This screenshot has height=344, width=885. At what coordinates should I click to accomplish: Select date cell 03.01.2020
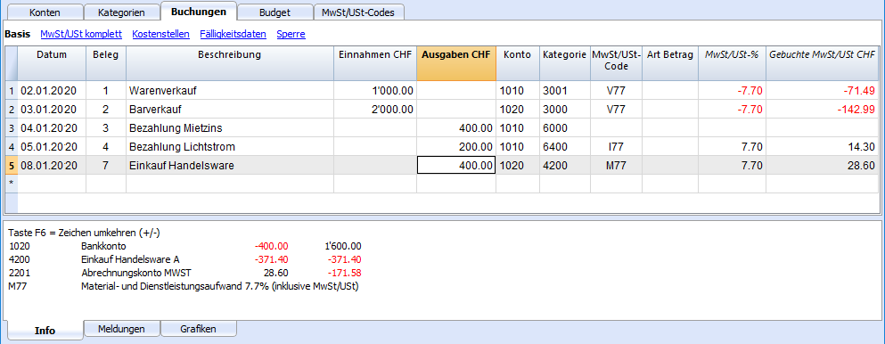[52, 109]
